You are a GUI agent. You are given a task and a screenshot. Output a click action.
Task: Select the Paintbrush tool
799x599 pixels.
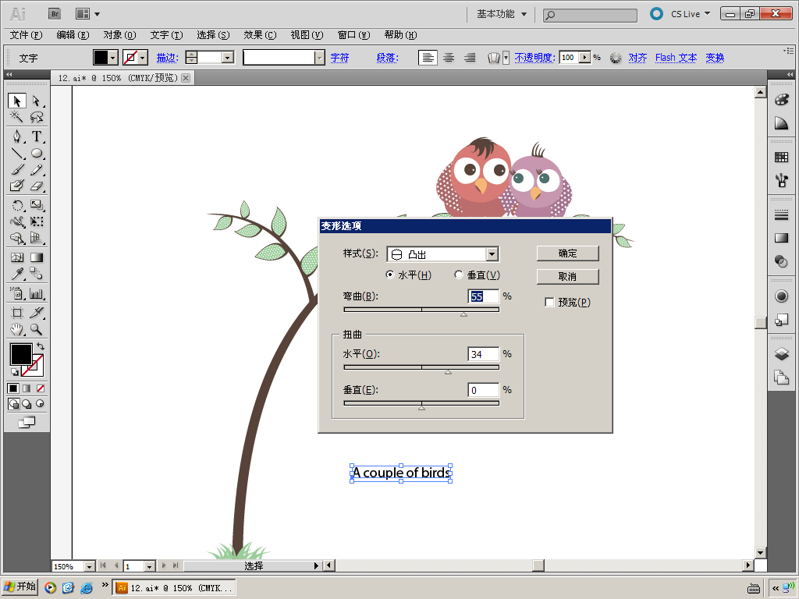pos(17,169)
